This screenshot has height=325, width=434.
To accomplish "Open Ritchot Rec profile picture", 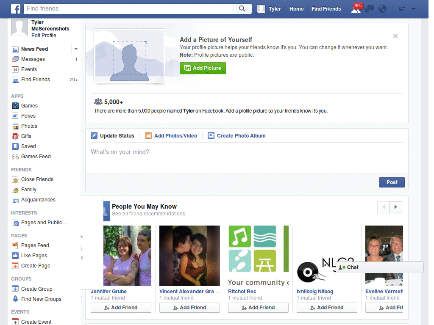I will pyautogui.click(x=258, y=256).
